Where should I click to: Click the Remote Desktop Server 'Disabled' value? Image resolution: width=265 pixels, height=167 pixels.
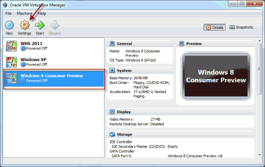click(x=157, y=124)
